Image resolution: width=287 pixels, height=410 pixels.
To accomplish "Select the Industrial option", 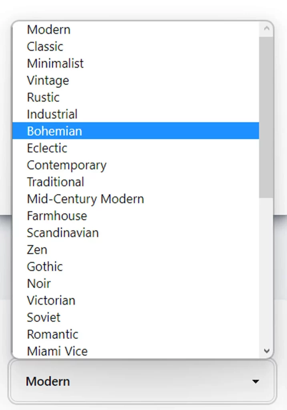I will pyautogui.click(x=52, y=114).
